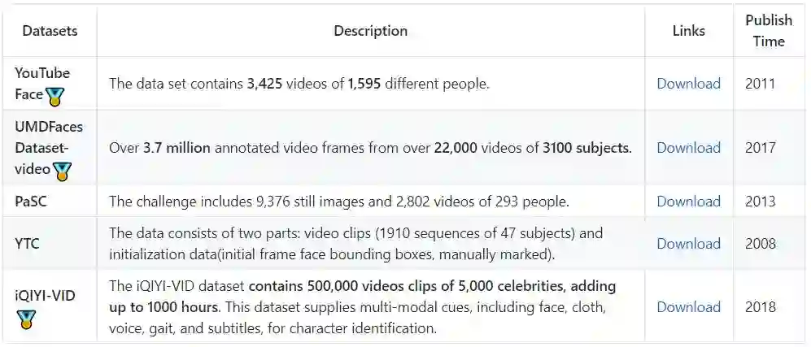The image size is (811, 347).
Task: Click the Datasets column header
Action: pos(50,31)
